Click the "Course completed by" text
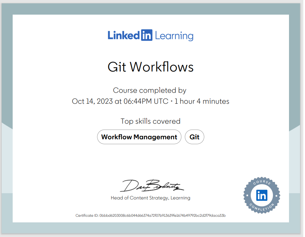Image resolution: width=305 pixels, height=237 pixels. [150, 90]
